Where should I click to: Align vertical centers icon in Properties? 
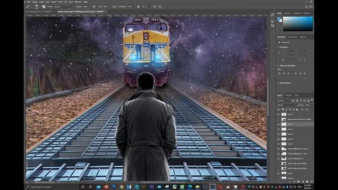point(301,73)
